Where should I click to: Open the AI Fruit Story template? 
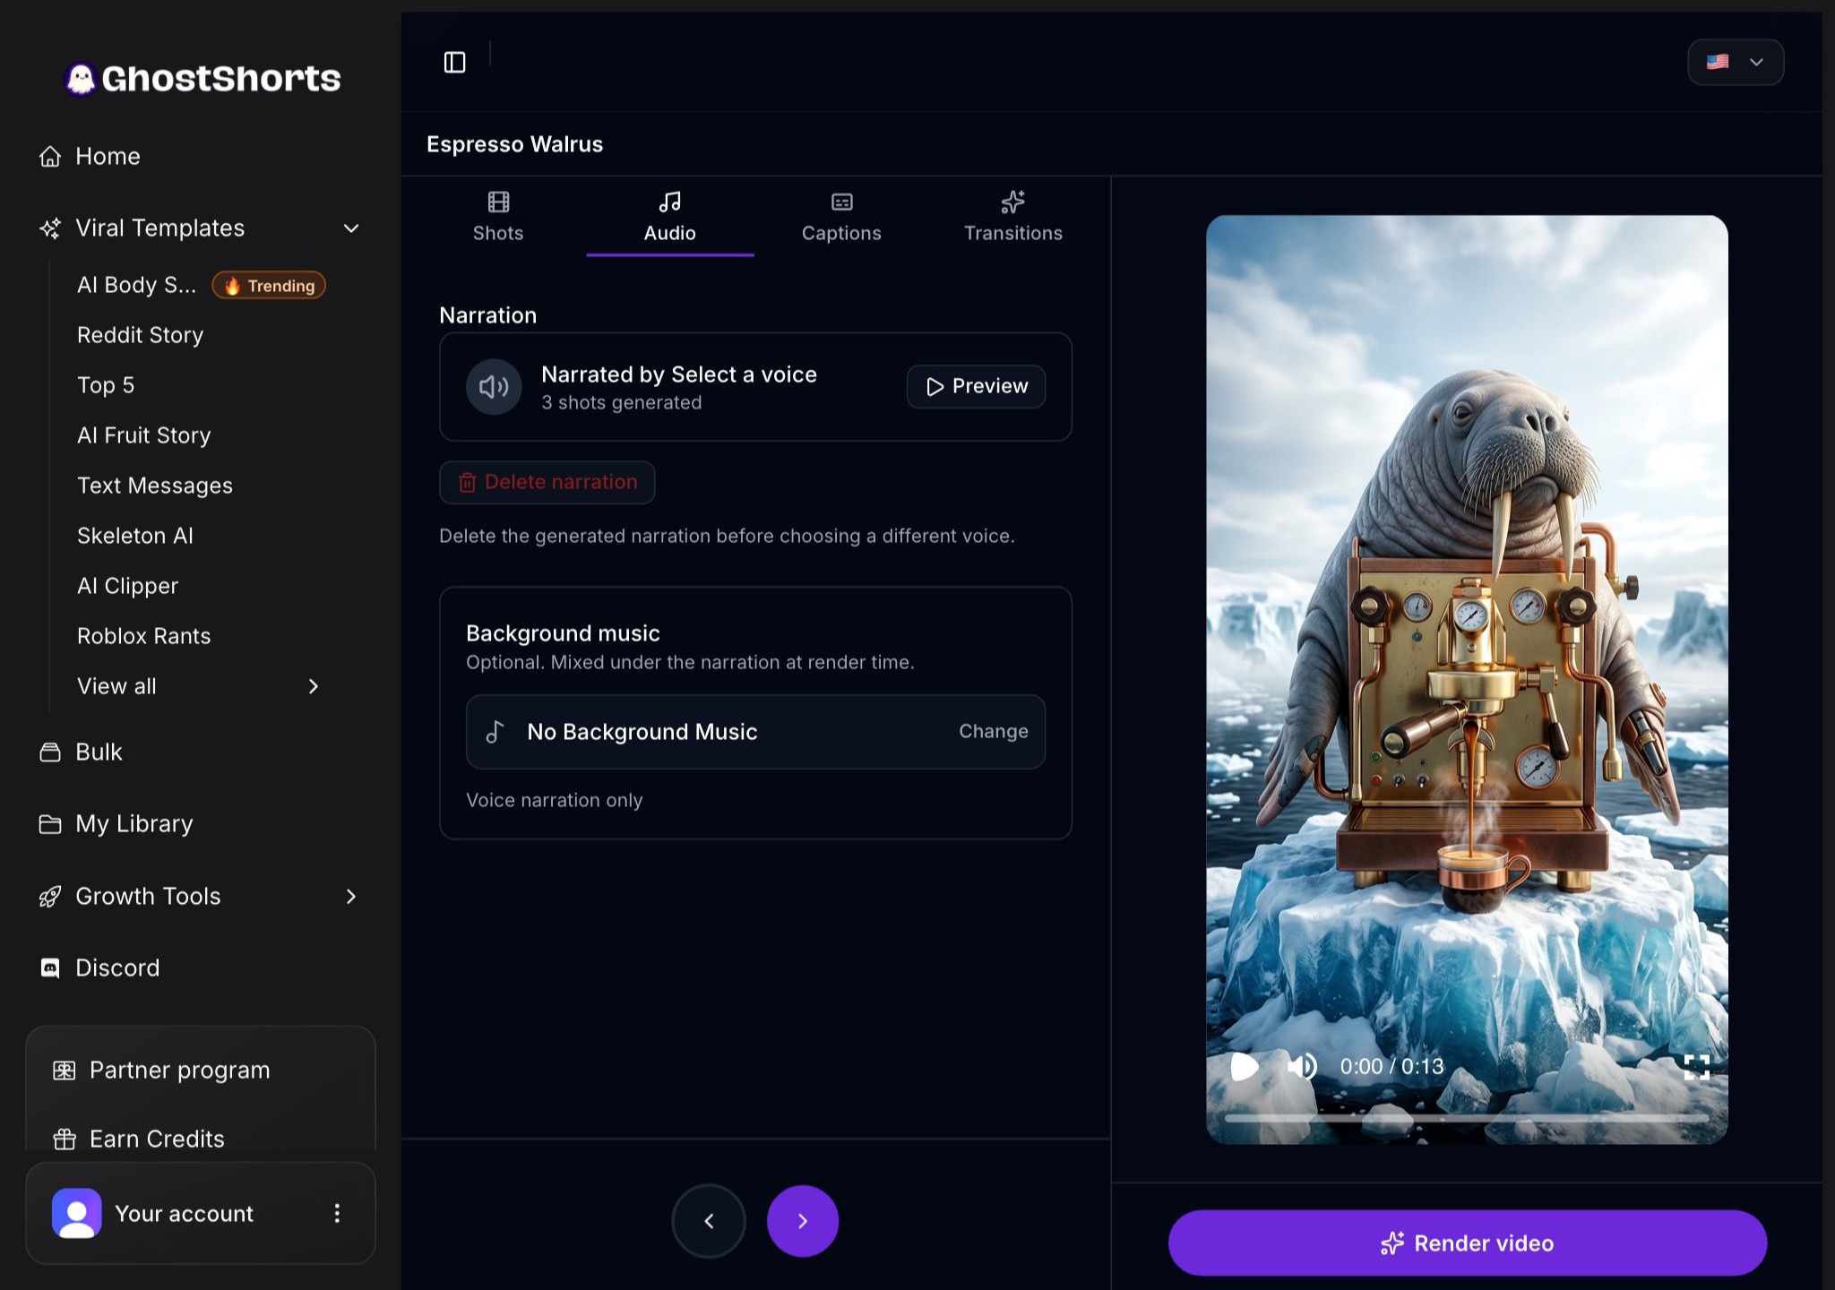pyautogui.click(x=144, y=435)
